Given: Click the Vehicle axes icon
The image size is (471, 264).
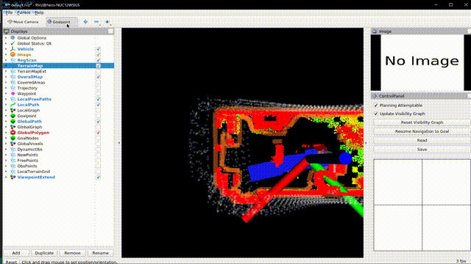Looking at the screenshot, I should (13, 49).
